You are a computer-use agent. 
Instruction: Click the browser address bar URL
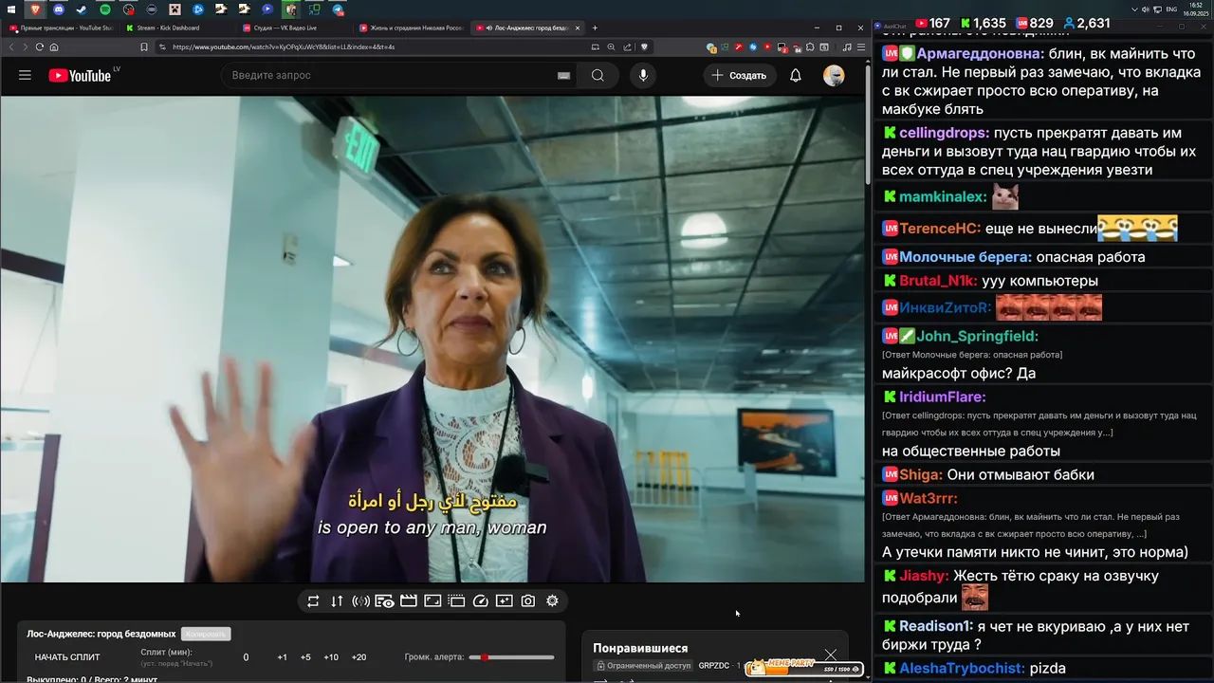[284, 46]
